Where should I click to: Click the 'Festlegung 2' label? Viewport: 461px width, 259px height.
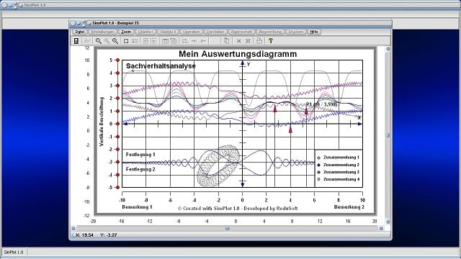[140, 169]
